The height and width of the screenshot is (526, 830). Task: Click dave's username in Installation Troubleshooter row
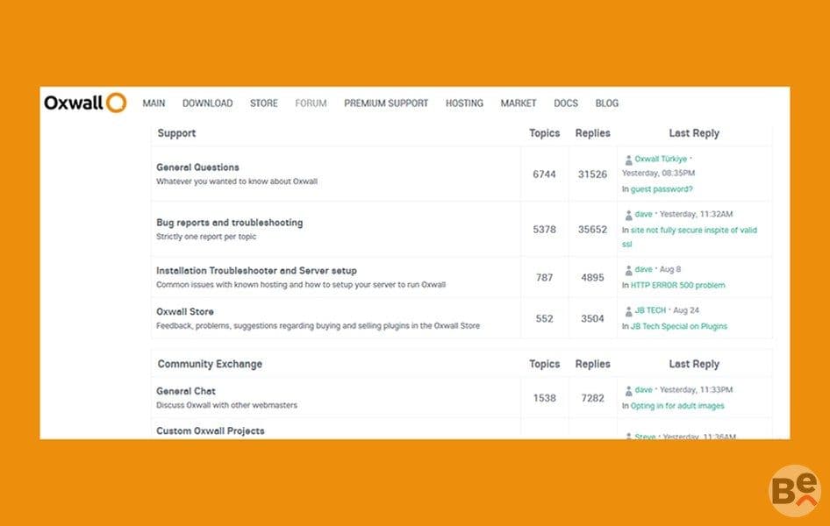(643, 269)
